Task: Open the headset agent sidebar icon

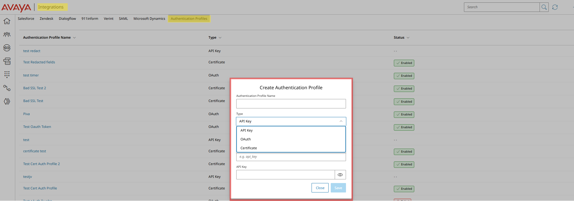Action: click(x=7, y=48)
